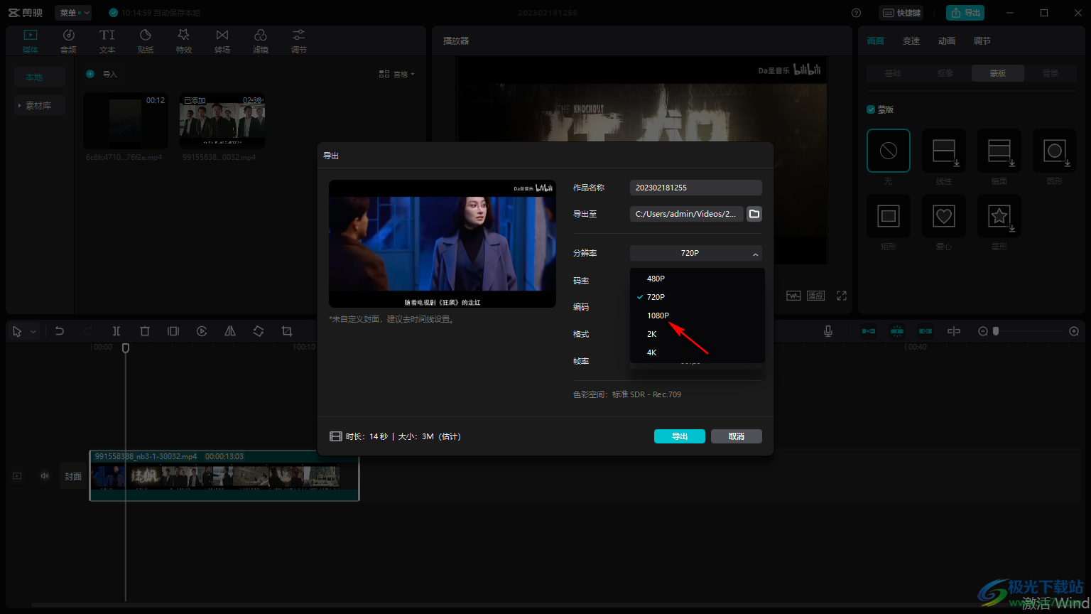The image size is (1091, 614).
Task: Click the crop tool icon
Action: pyautogui.click(x=287, y=331)
